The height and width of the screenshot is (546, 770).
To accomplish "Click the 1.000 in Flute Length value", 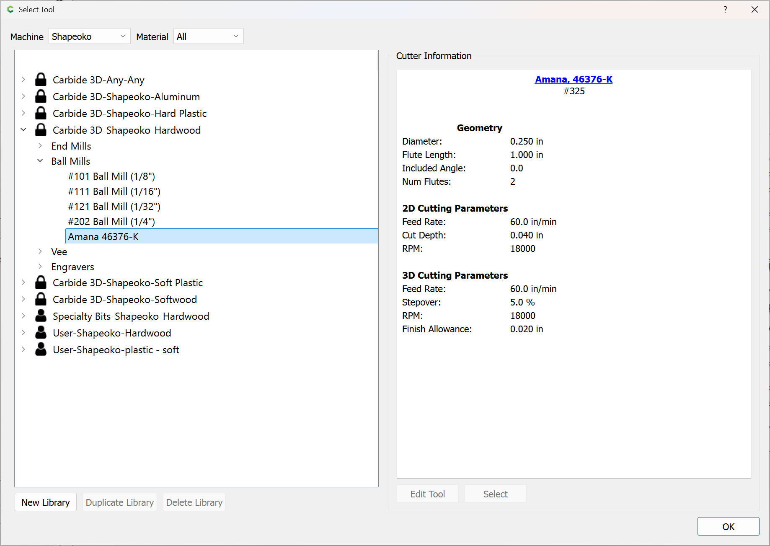I will [x=527, y=155].
